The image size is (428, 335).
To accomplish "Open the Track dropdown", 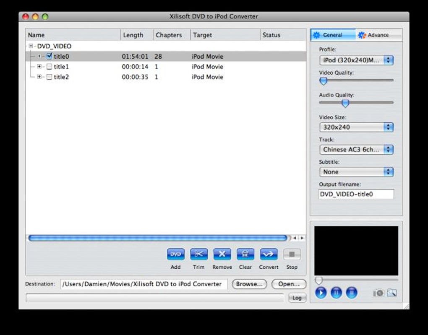I will click(356, 150).
